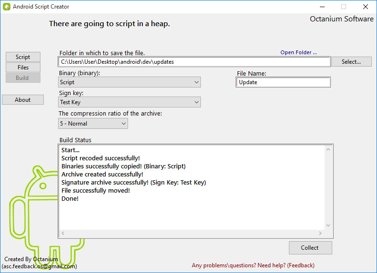Click the Open Folder link

click(x=298, y=52)
